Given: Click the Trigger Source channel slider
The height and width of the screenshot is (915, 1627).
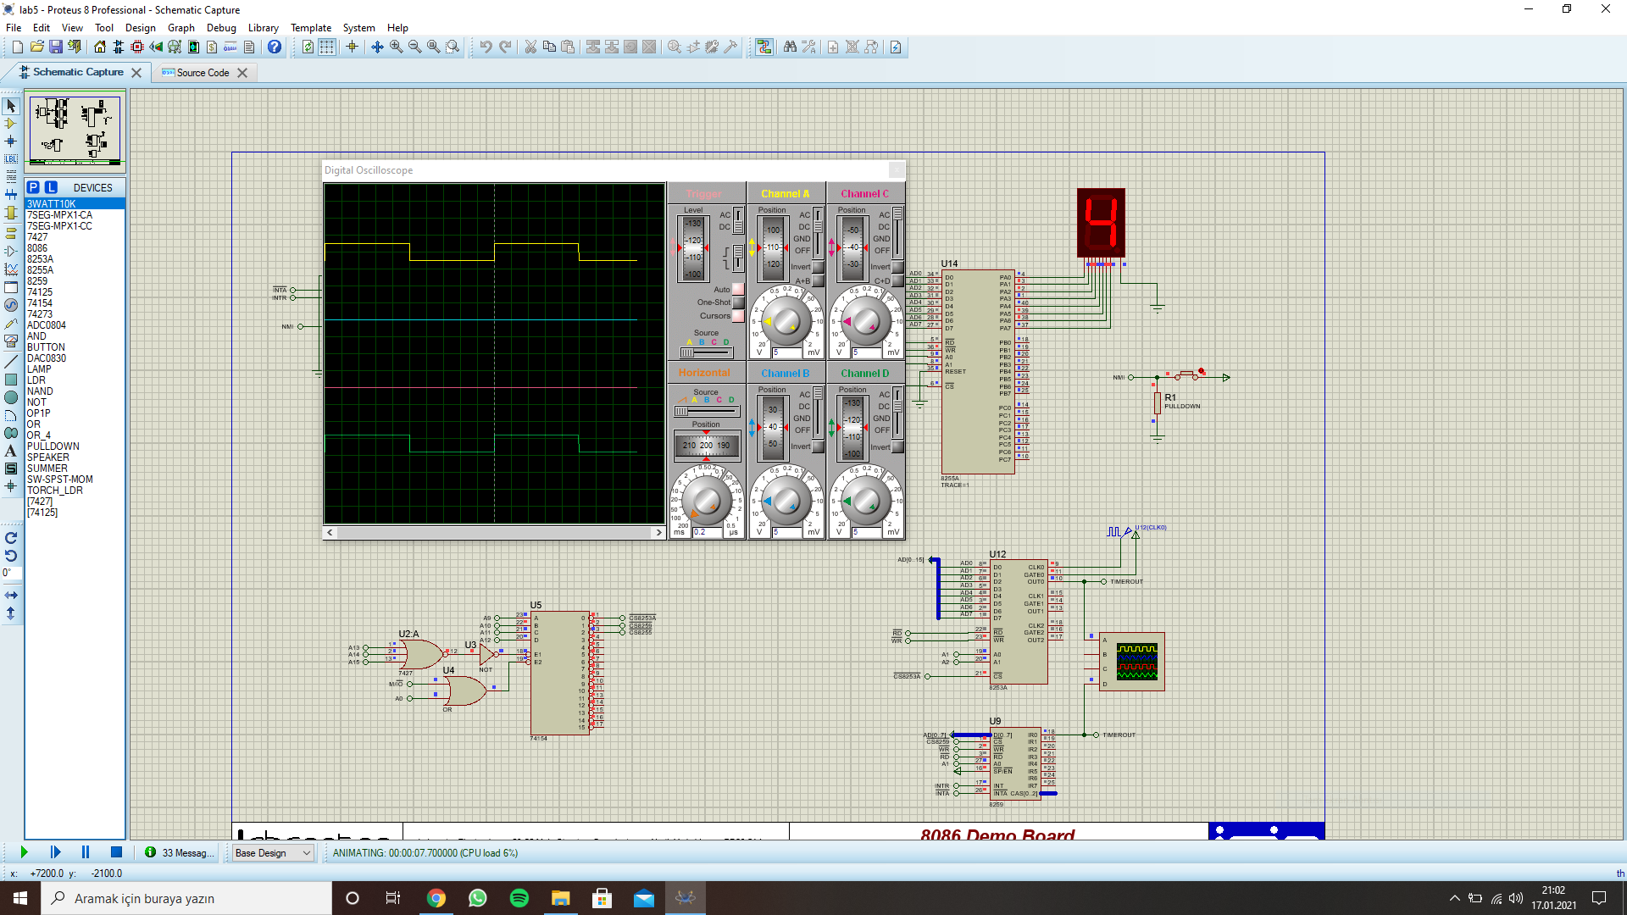Looking at the screenshot, I should [706, 352].
